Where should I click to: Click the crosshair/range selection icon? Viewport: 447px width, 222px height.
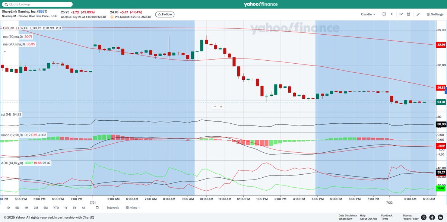[x=384, y=15]
